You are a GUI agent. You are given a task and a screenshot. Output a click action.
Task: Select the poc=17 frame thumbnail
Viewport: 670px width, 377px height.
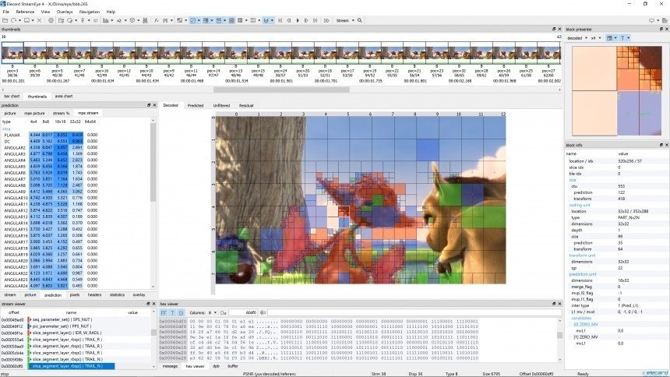(347, 55)
